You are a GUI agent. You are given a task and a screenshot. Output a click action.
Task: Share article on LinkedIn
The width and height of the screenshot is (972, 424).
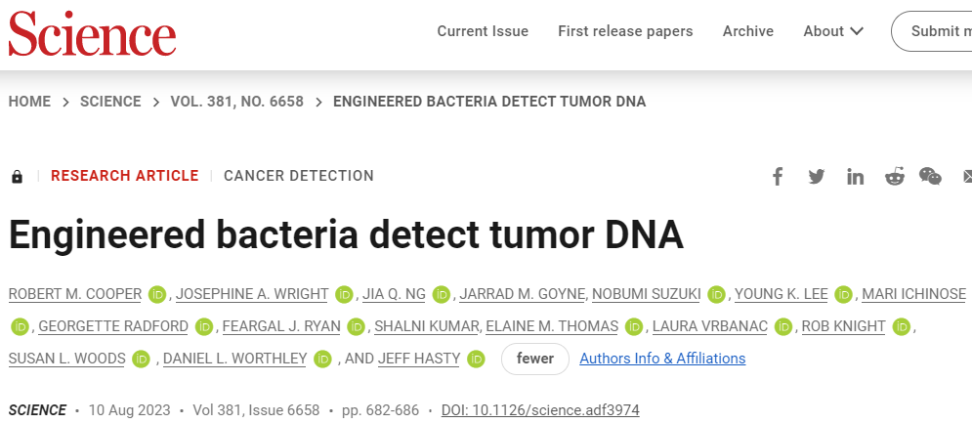point(856,177)
